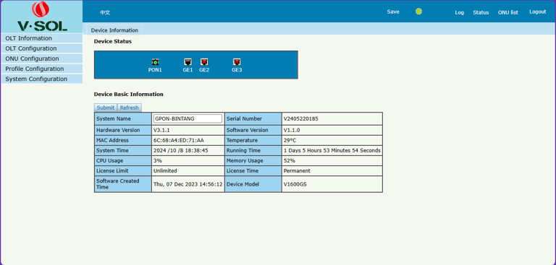Image resolution: width=556 pixels, height=265 pixels.
Task: Click the System Name label cell
Action: (123, 118)
